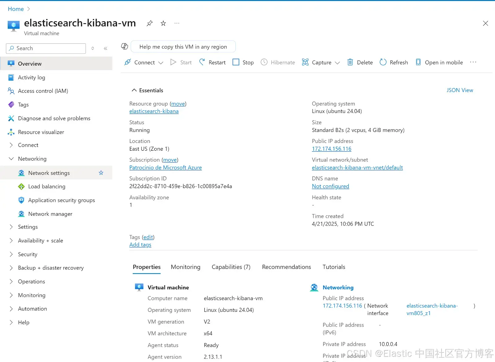Switch to the Tutorials tab

(334, 267)
